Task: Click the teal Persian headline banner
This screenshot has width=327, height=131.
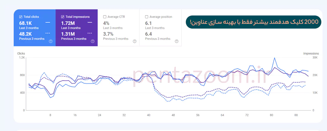Action: [253, 22]
